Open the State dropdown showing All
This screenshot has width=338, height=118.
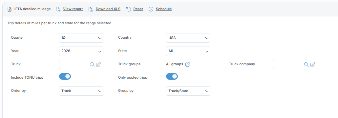(188, 51)
